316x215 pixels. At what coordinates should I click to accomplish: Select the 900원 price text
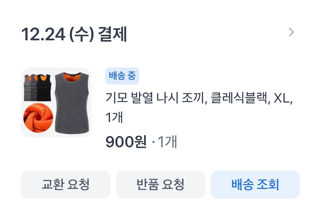[126, 142]
